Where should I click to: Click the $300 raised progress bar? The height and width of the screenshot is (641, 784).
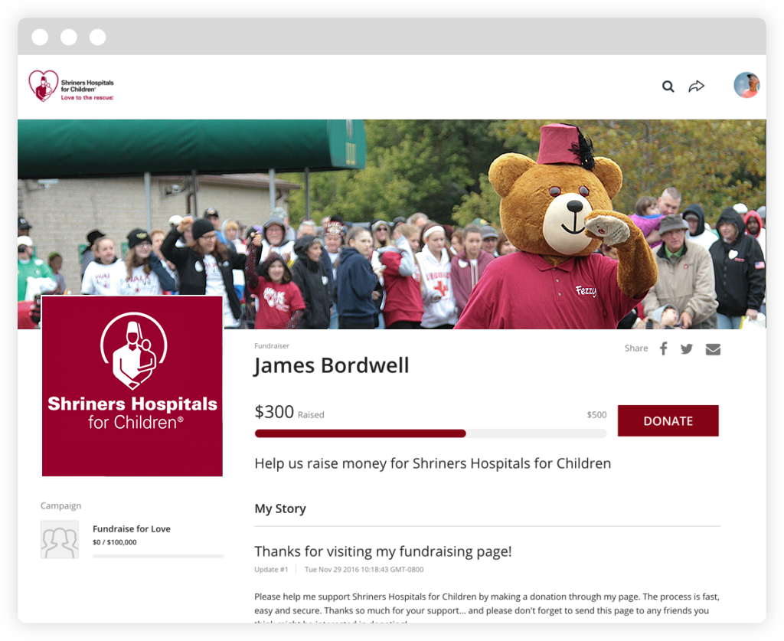pos(430,433)
